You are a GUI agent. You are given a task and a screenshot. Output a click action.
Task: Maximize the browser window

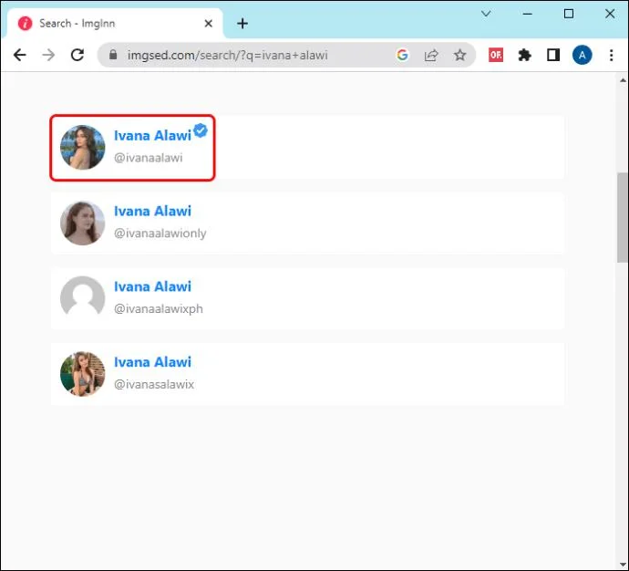pos(569,14)
